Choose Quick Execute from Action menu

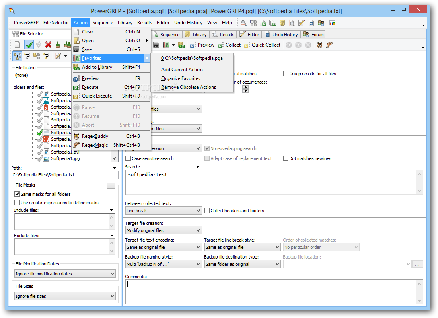[111, 96]
